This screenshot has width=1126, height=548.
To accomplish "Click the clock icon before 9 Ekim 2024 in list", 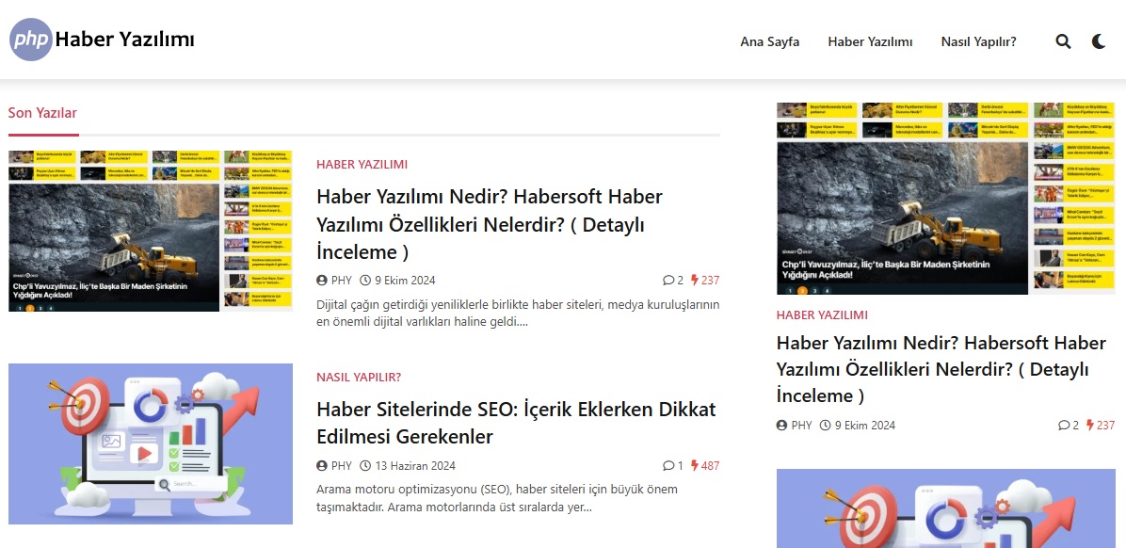I will coord(364,280).
